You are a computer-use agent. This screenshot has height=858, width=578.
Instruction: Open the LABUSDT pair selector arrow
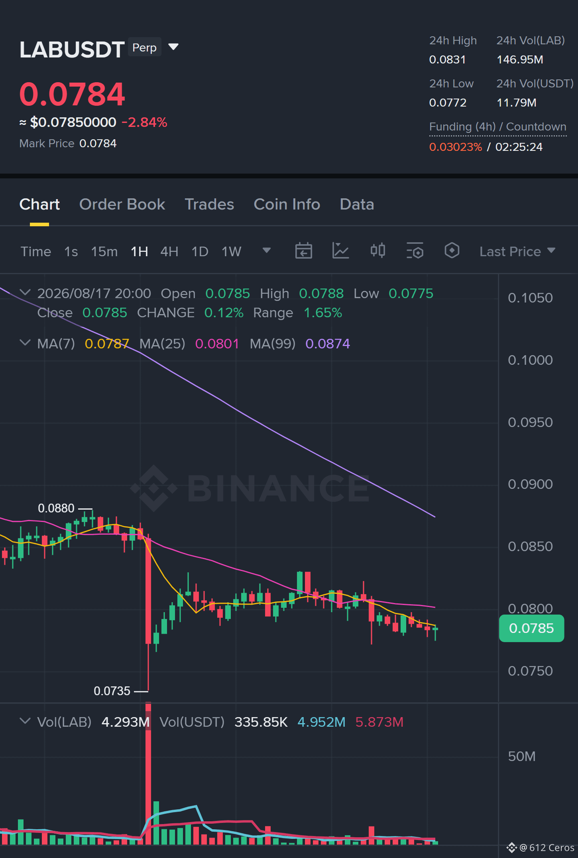coord(173,47)
